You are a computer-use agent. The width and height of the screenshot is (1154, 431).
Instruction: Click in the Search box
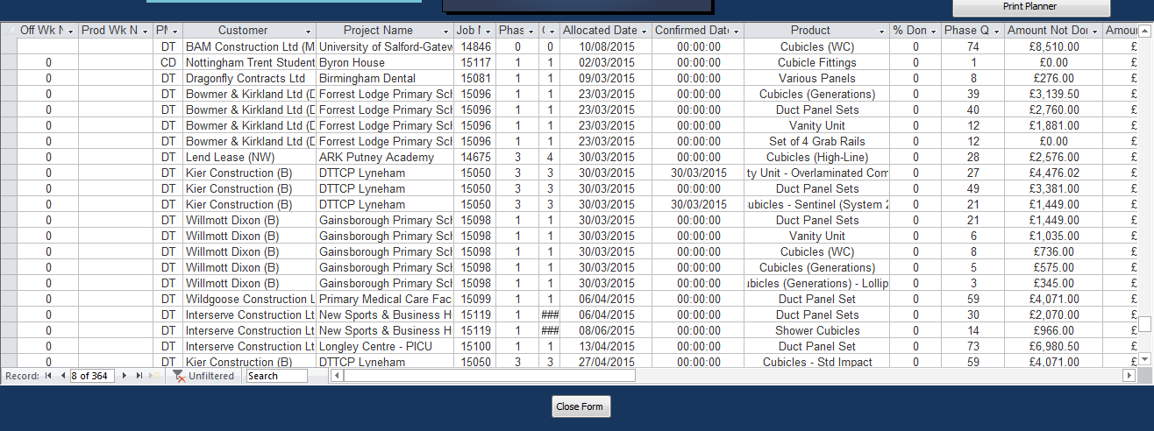pos(277,376)
